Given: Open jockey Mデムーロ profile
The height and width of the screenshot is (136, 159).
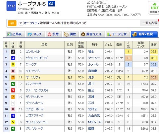Looking at the screenshot, I should (x=95, y=122).
